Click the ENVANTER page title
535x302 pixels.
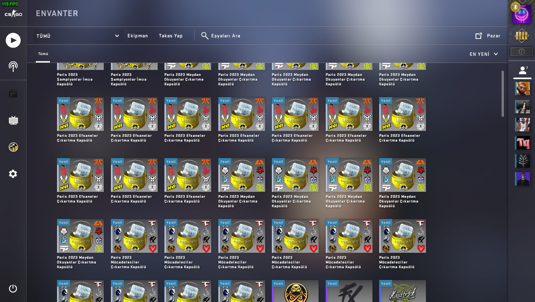57,13
